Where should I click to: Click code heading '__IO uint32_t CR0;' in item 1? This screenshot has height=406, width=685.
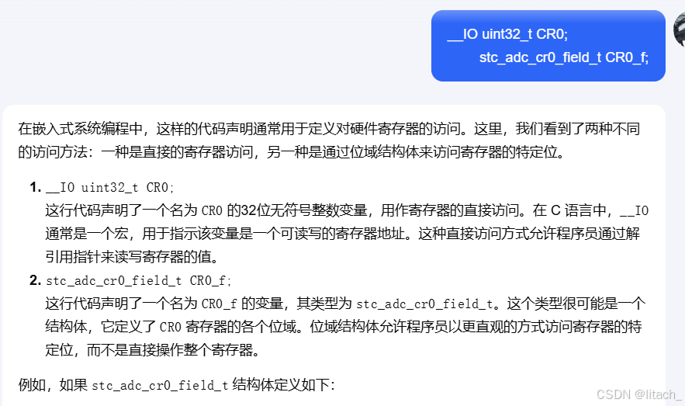pyautogui.click(x=110, y=188)
